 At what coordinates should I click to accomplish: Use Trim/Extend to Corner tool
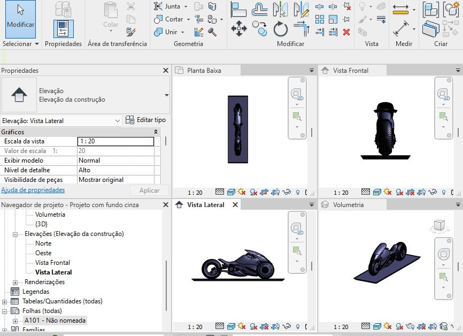click(x=302, y=29)
